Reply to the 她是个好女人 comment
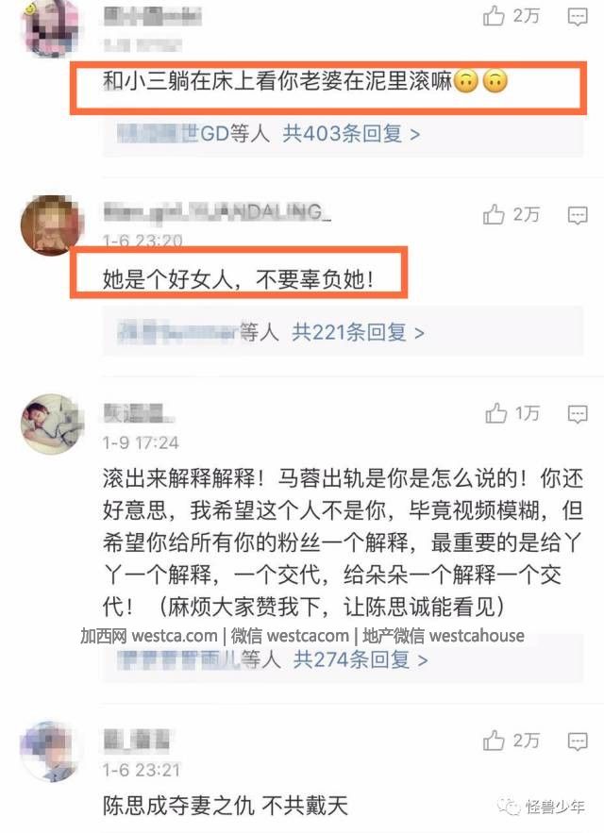Viewport: 604px width, 833px height. pos(578,216)
